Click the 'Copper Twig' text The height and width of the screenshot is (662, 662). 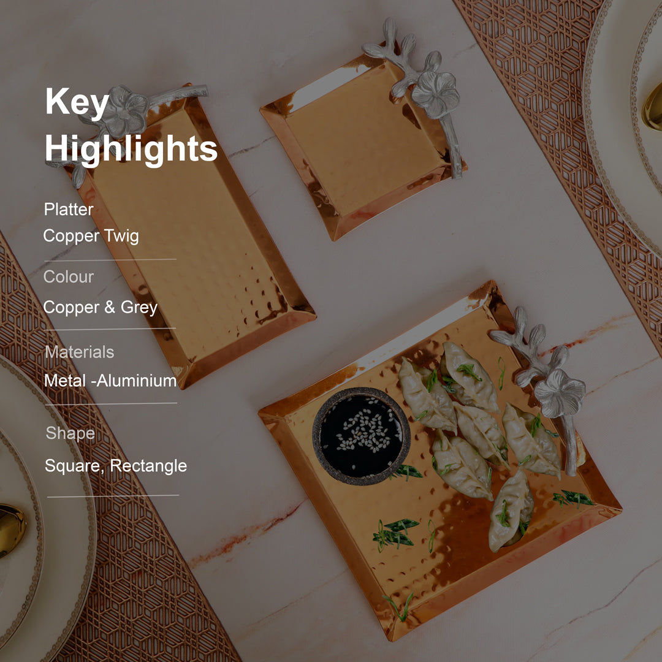(91, 235)
